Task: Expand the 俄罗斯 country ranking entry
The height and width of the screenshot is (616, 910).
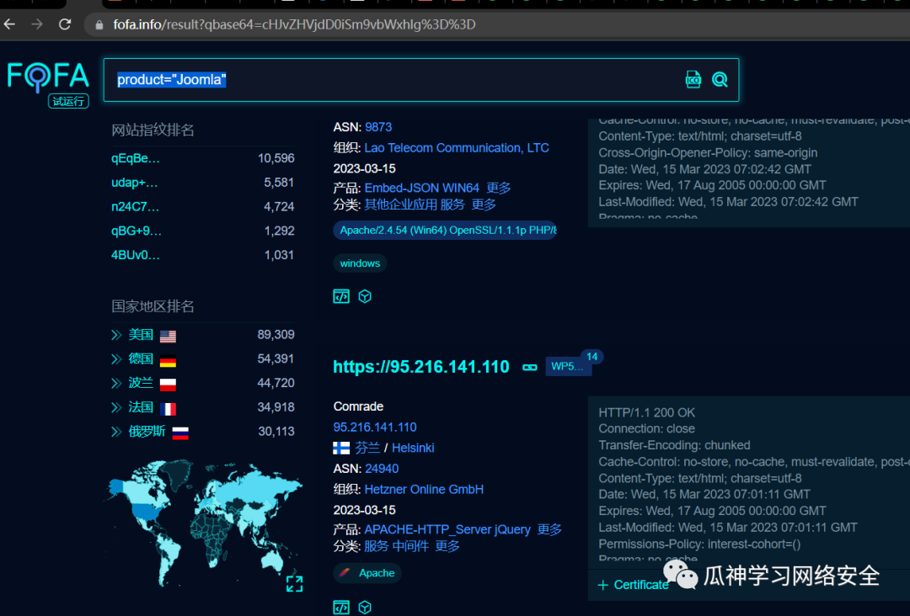Action: tap(116, 432)
